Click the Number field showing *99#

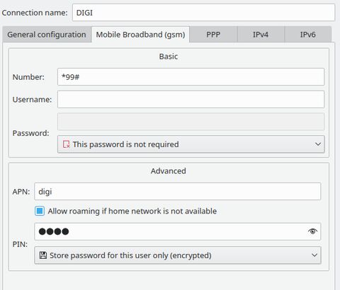click(191, 77)
